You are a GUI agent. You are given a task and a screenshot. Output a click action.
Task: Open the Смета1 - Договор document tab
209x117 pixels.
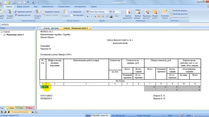[x=51, y=28]
